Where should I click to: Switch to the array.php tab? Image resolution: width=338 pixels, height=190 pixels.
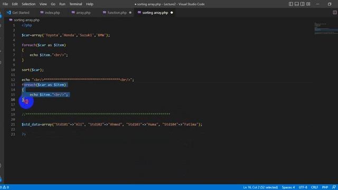(x=81, y=13)
